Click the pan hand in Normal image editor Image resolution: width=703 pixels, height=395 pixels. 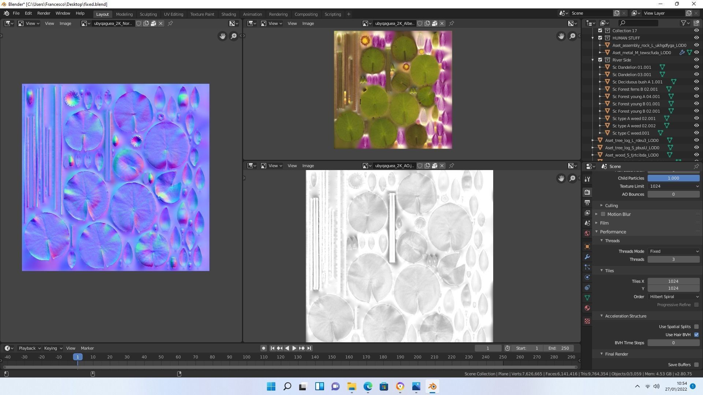point(222,36)
